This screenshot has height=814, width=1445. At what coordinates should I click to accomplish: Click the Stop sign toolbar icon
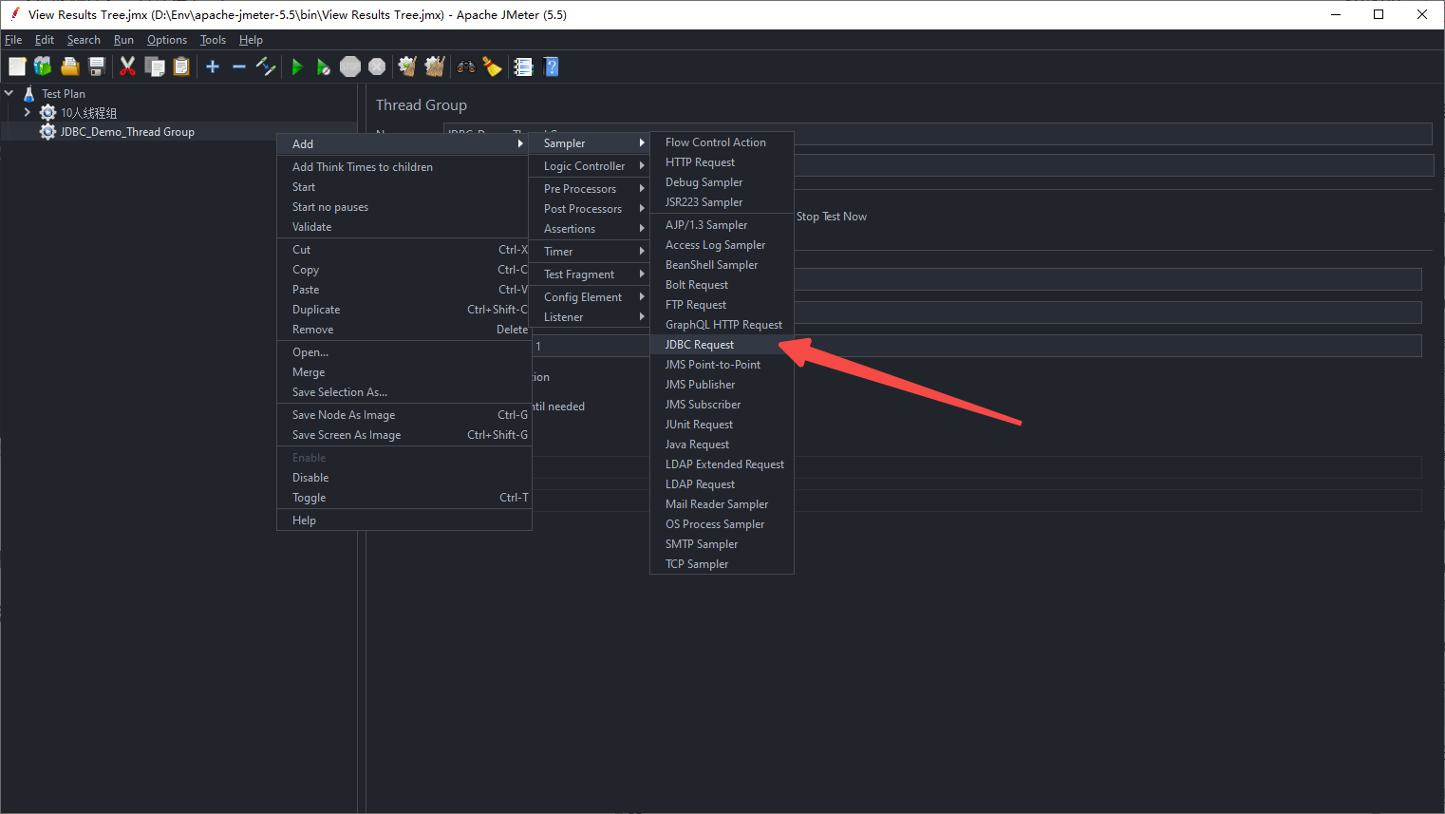[x=350, y=66]
